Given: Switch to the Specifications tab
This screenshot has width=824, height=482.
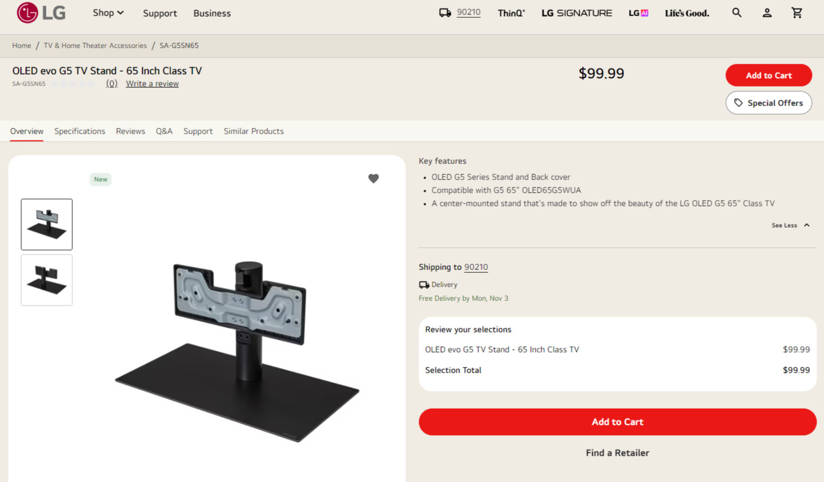Looking at the screenshot, I should pos(80,131).
